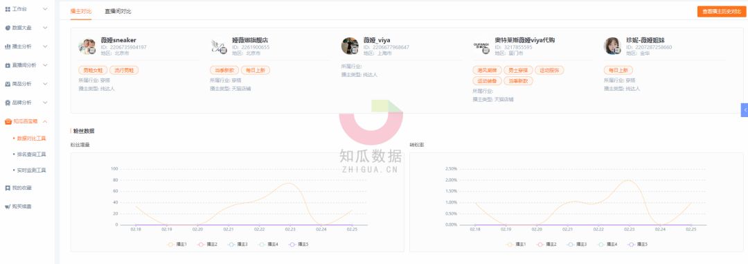Click the 播主分析 bar chart icon

click(x=8, y=46)
